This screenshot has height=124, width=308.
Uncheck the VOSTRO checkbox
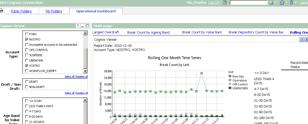(x=27, y=66)
